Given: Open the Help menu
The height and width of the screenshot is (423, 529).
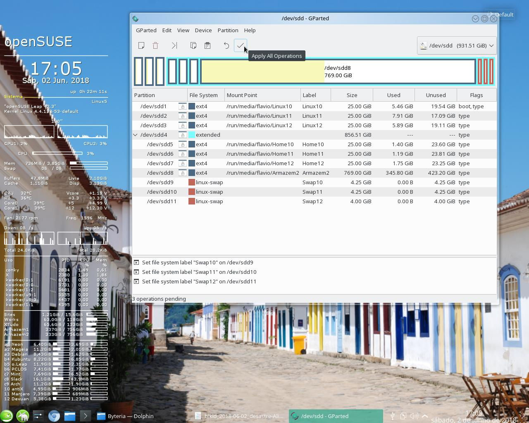Looking at the screenshot, I should pos(250,30).
